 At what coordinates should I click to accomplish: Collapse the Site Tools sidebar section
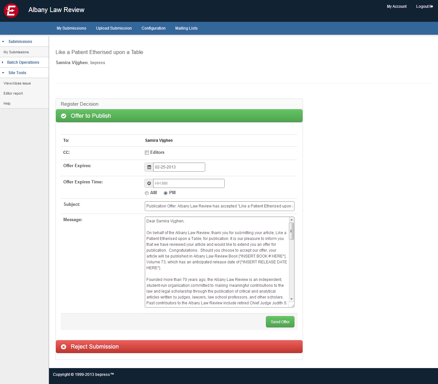pos(3,73)
